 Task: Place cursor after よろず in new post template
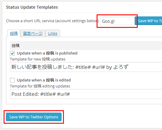[129, 67]
